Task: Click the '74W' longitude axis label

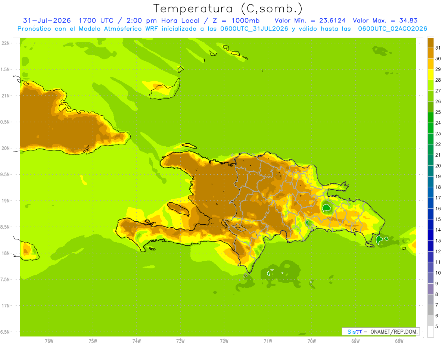Action: click(x=137, y=341)
